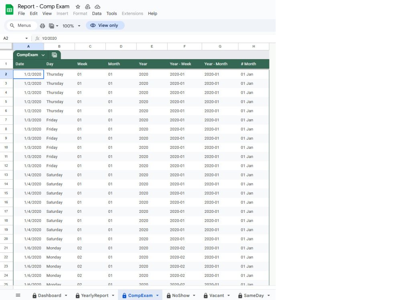Open the filter views icon
Screen dimensions: 401x300
click(51, 26)
